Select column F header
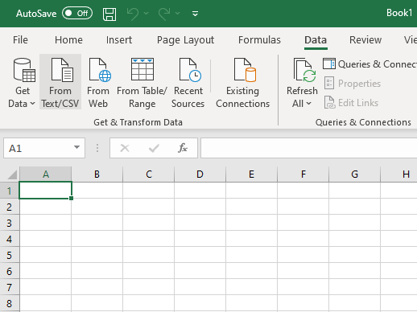This screenshot has width=417, height=312. coord(303,174)
